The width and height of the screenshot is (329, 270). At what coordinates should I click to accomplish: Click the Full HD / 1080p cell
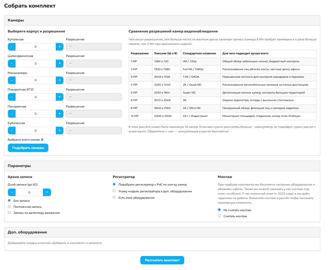(201, 69)
